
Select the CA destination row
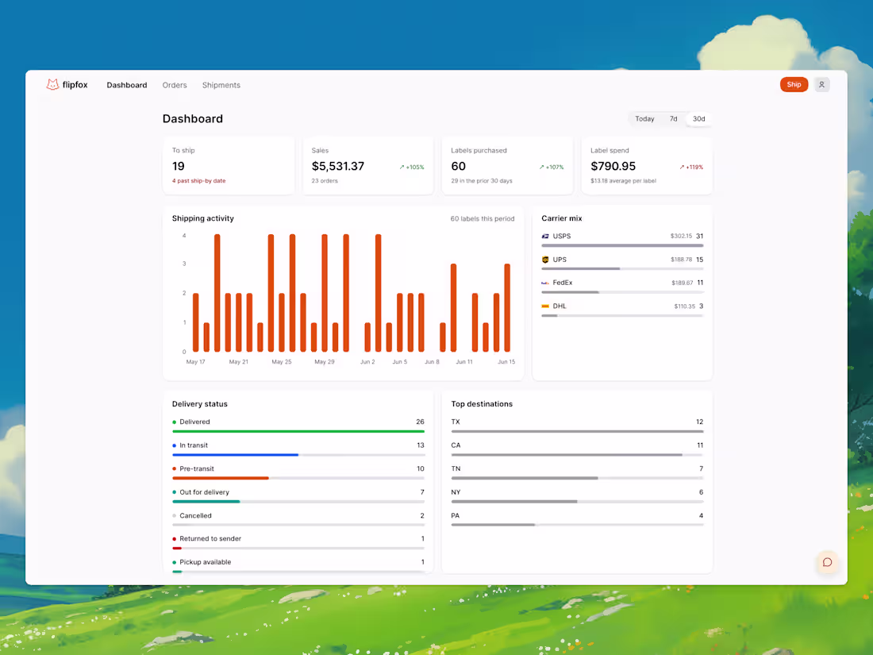[x=577, y=449]
